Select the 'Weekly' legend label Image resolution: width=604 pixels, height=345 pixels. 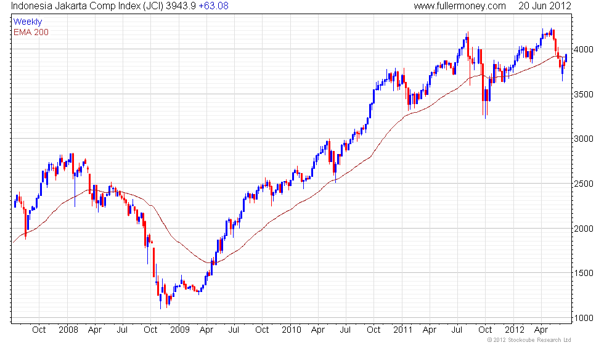click(28, 22)
